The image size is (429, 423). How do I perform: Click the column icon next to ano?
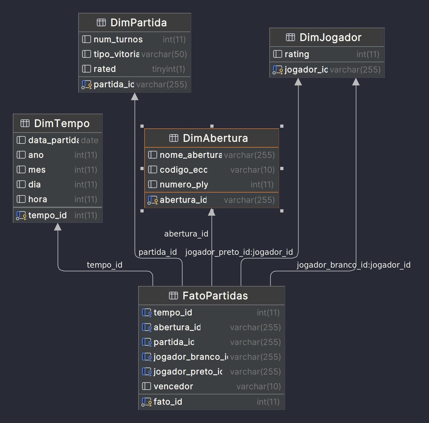pos(21,155)
